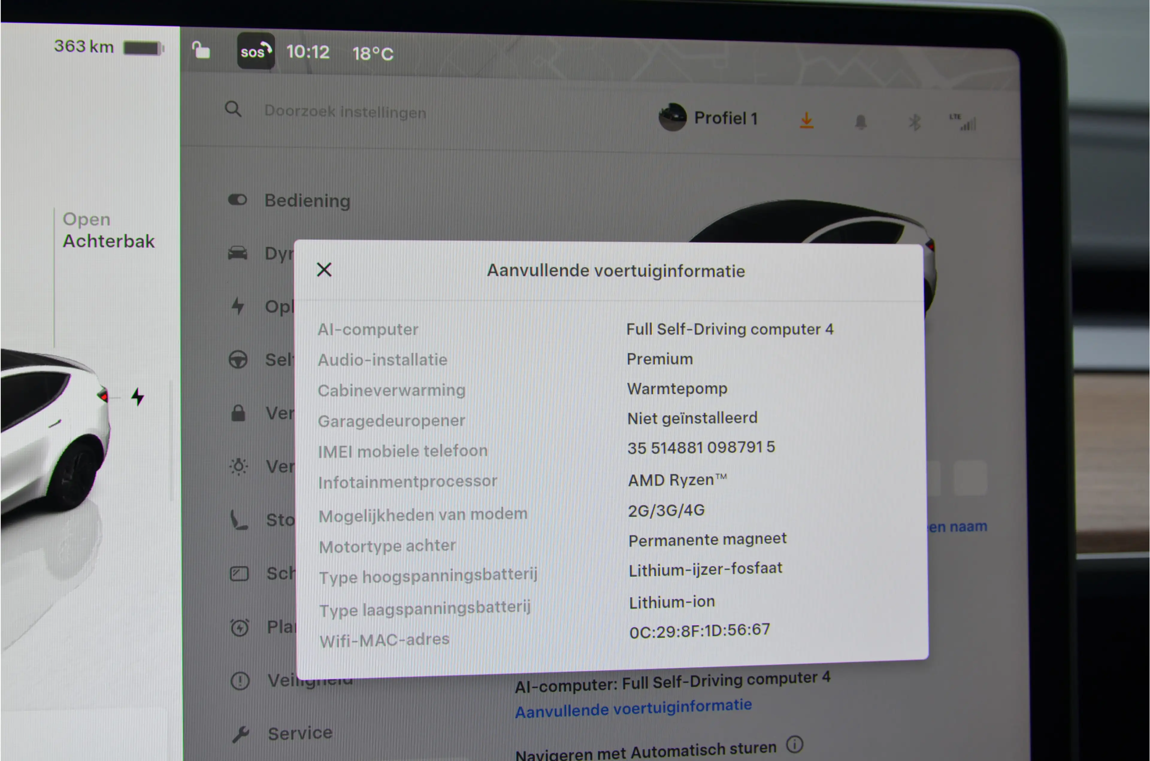Image resolution: width=1150 pixels, height=761 pixels.
Task: Close the Aanvullende voertuiginformatie dialog
Action: 324,269
